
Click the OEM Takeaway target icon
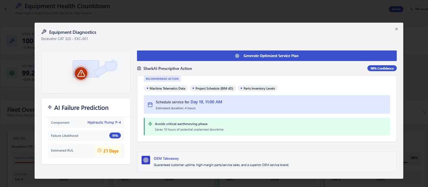point(146,160)
